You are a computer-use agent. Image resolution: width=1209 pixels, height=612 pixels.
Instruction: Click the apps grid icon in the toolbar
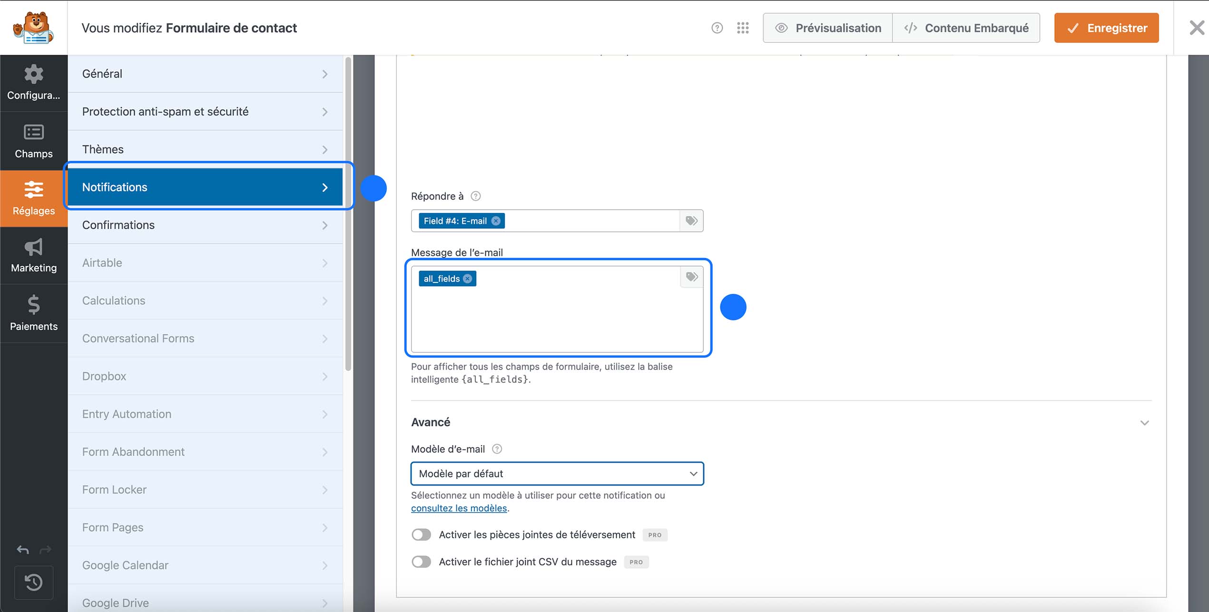coord(742,28)
